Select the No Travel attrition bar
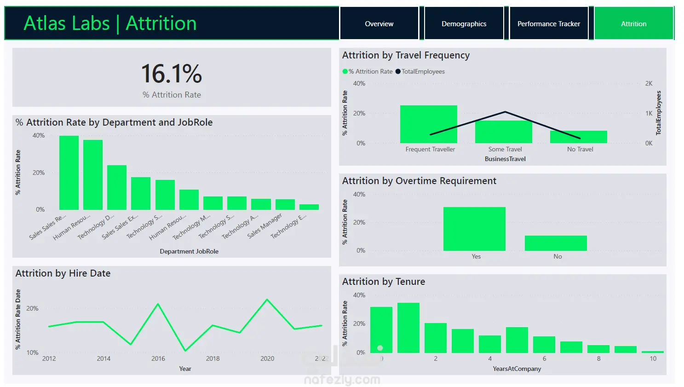Screen dimensions: 684x387 579,137
